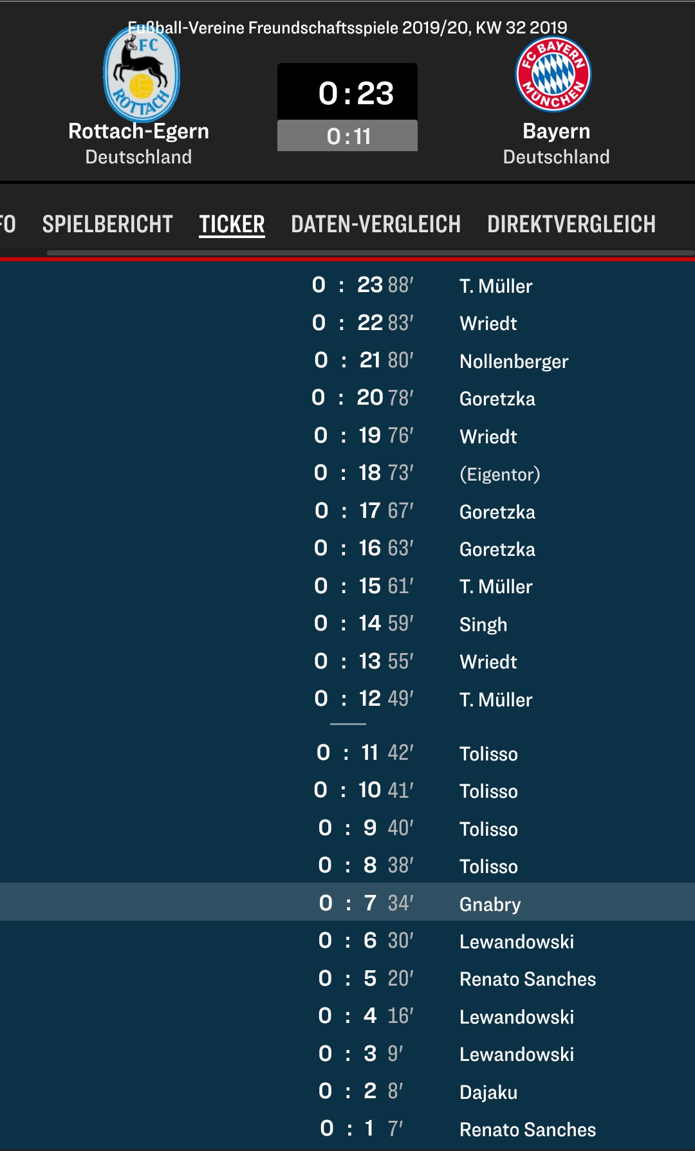The image size is (695, 1151).
Task: Select the highlighted Gnabry 34' goal row
Action: click(x=347, y=902)
